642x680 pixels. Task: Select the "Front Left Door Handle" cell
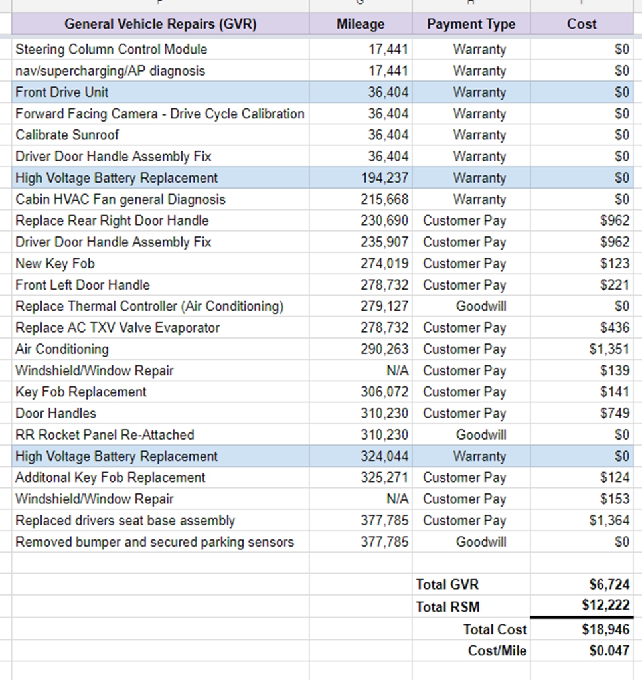[161, 285]
